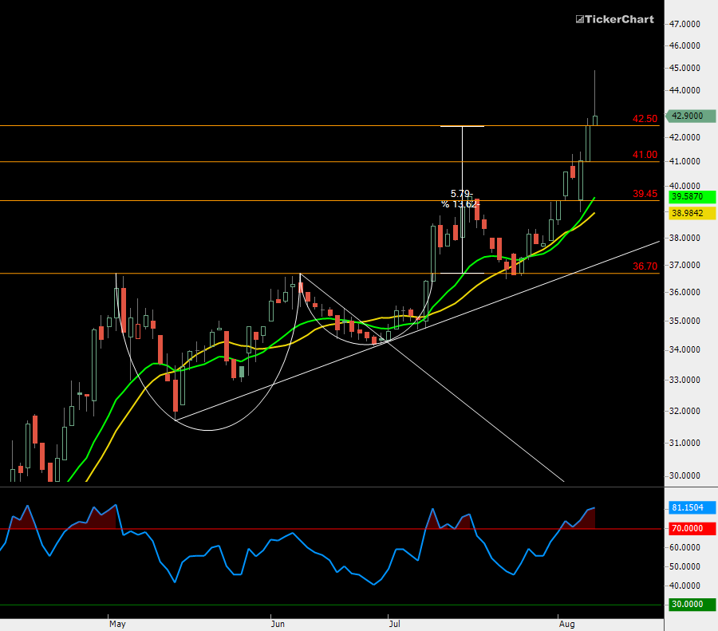Click the 40.0000 RSI axis label

[x=684, y=586]
